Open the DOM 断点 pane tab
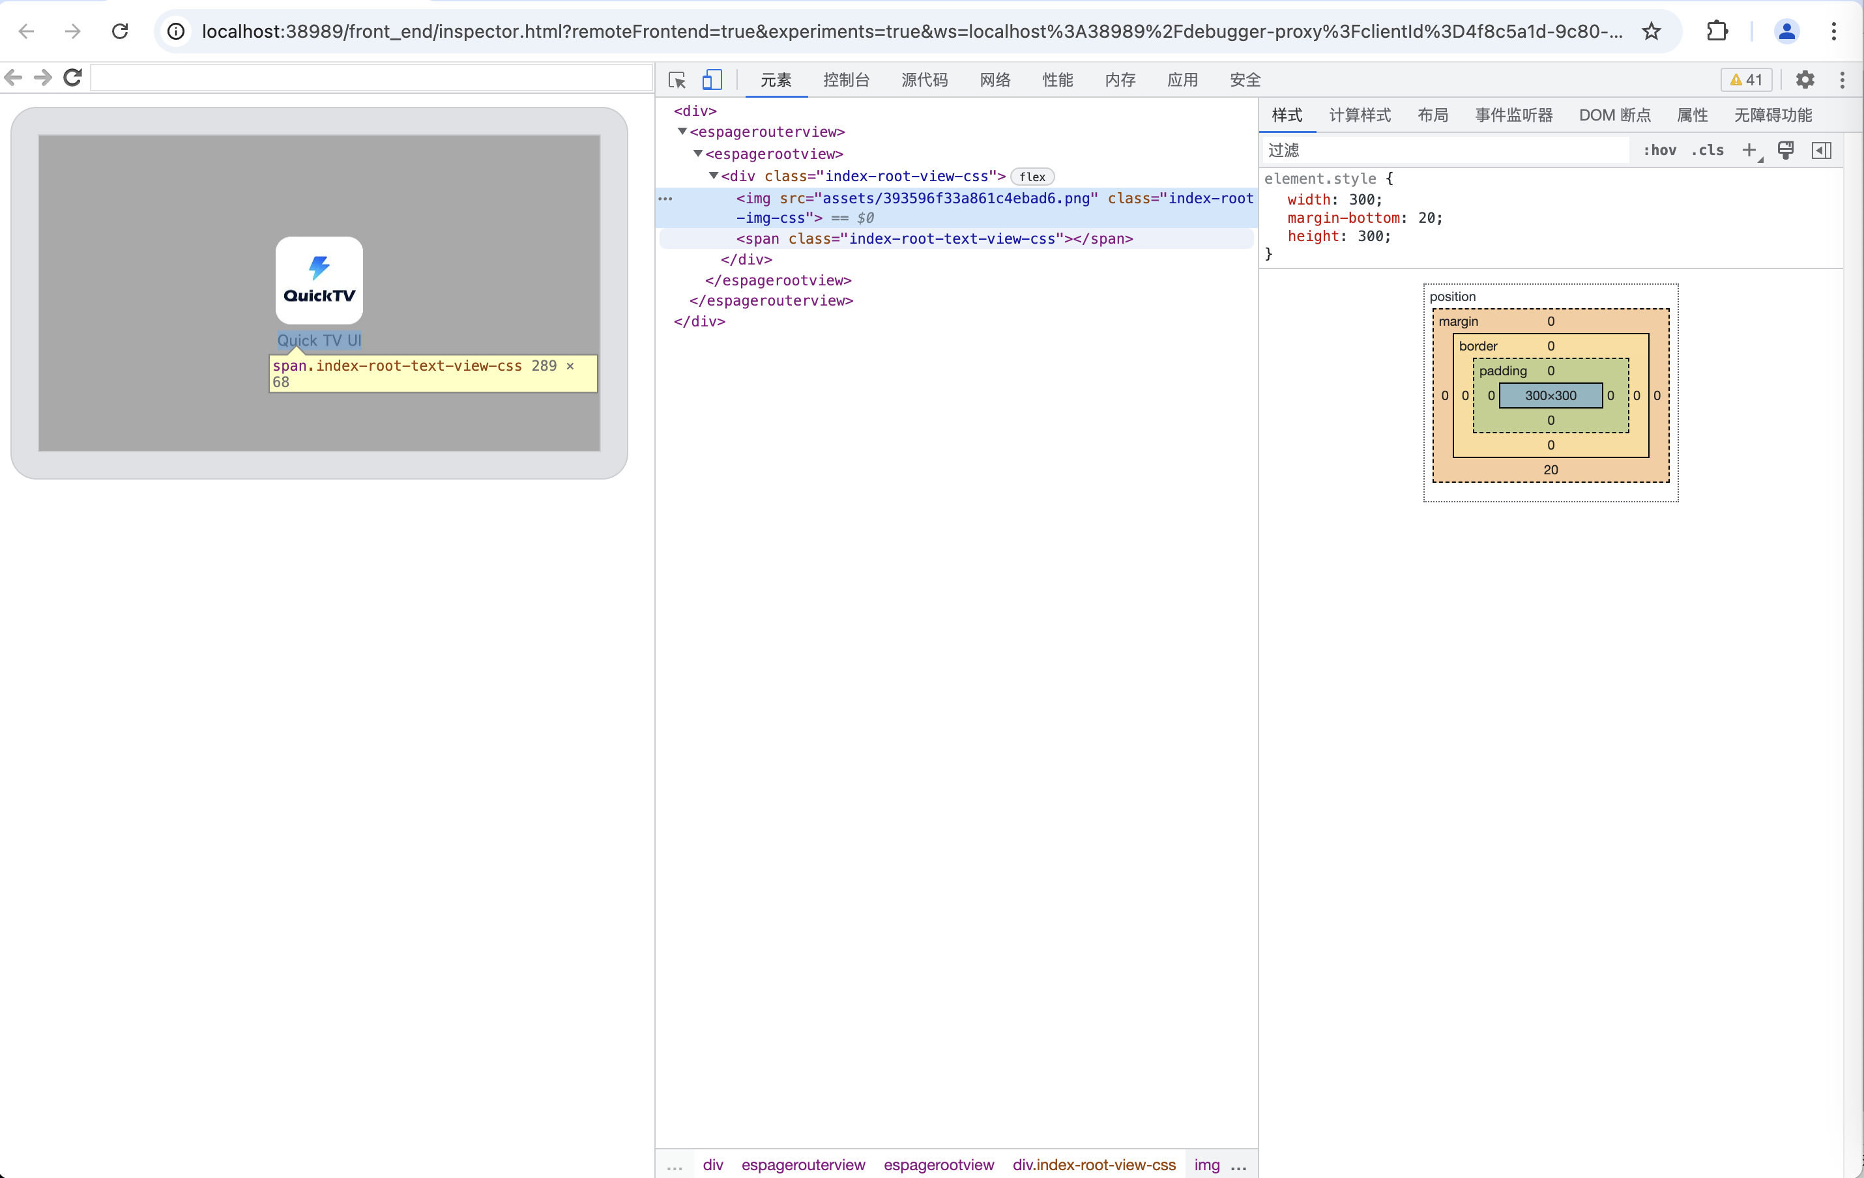 coord(1615,115)
